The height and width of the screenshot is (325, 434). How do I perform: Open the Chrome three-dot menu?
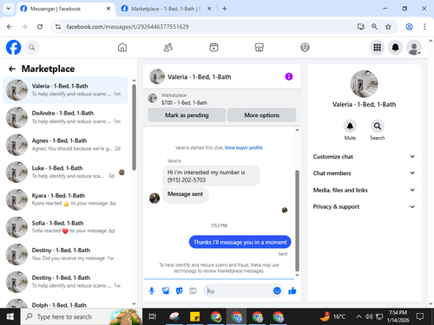tap(424, 27)
